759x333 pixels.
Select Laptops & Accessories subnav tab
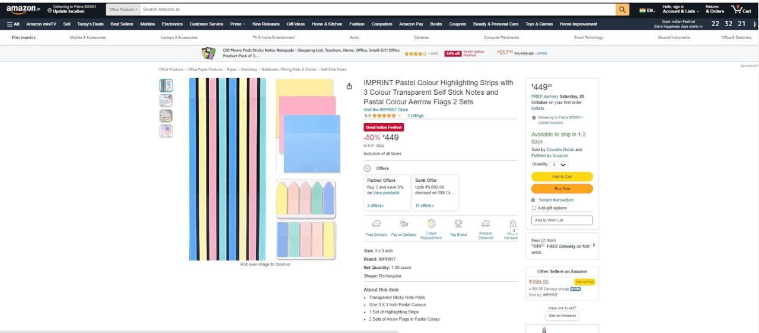pyautogui.click(x=179, y=37)
